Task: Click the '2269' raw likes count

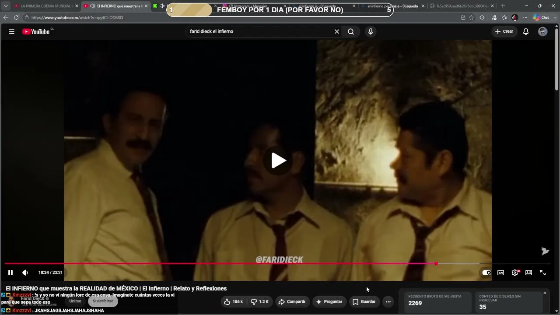Action: [415, 303]
